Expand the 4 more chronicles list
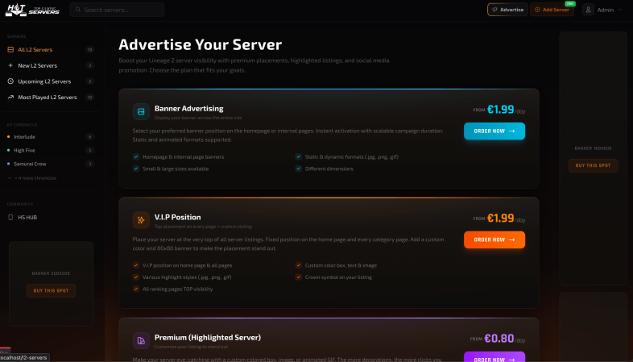Image resolution: width=633 pixels, height=362 pixels. coord(32,178)
